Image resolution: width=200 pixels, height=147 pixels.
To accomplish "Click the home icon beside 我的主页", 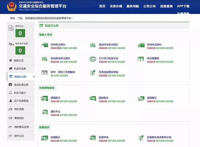I will point(11,60).
